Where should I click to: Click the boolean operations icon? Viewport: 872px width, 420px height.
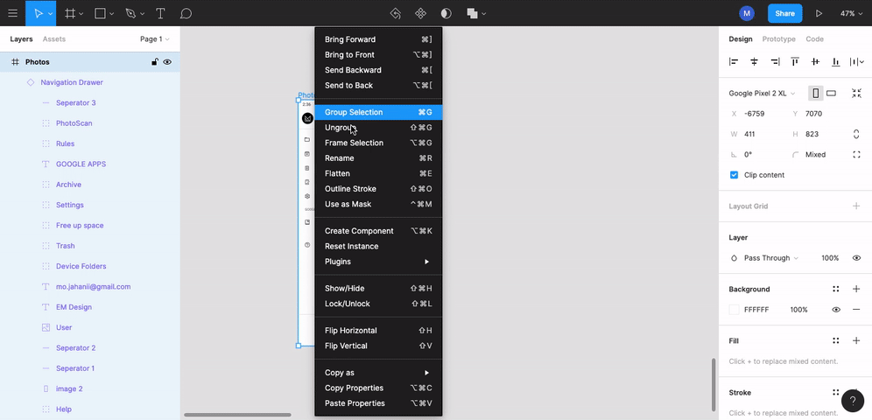(472, 13)
